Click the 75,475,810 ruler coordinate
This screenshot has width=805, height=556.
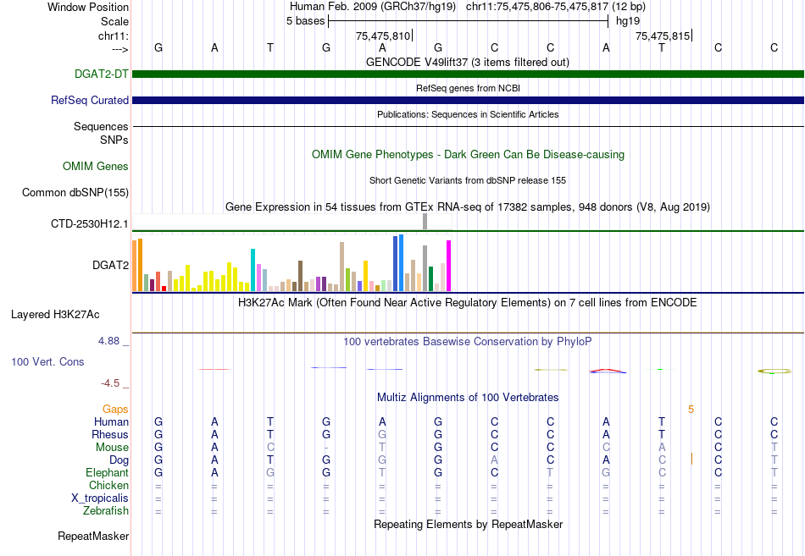click(383, 36)
